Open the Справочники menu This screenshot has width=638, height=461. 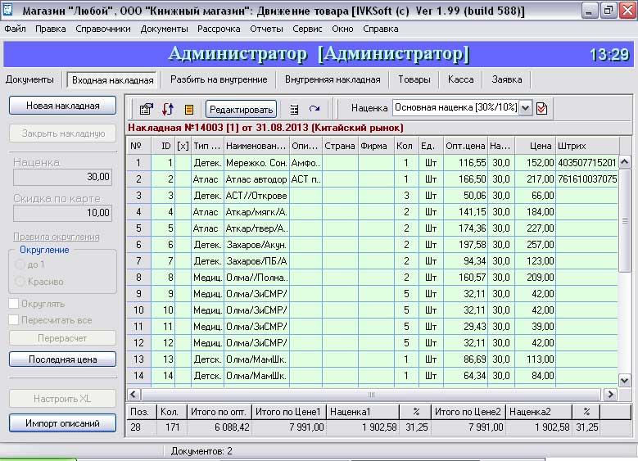pos(103,29)
